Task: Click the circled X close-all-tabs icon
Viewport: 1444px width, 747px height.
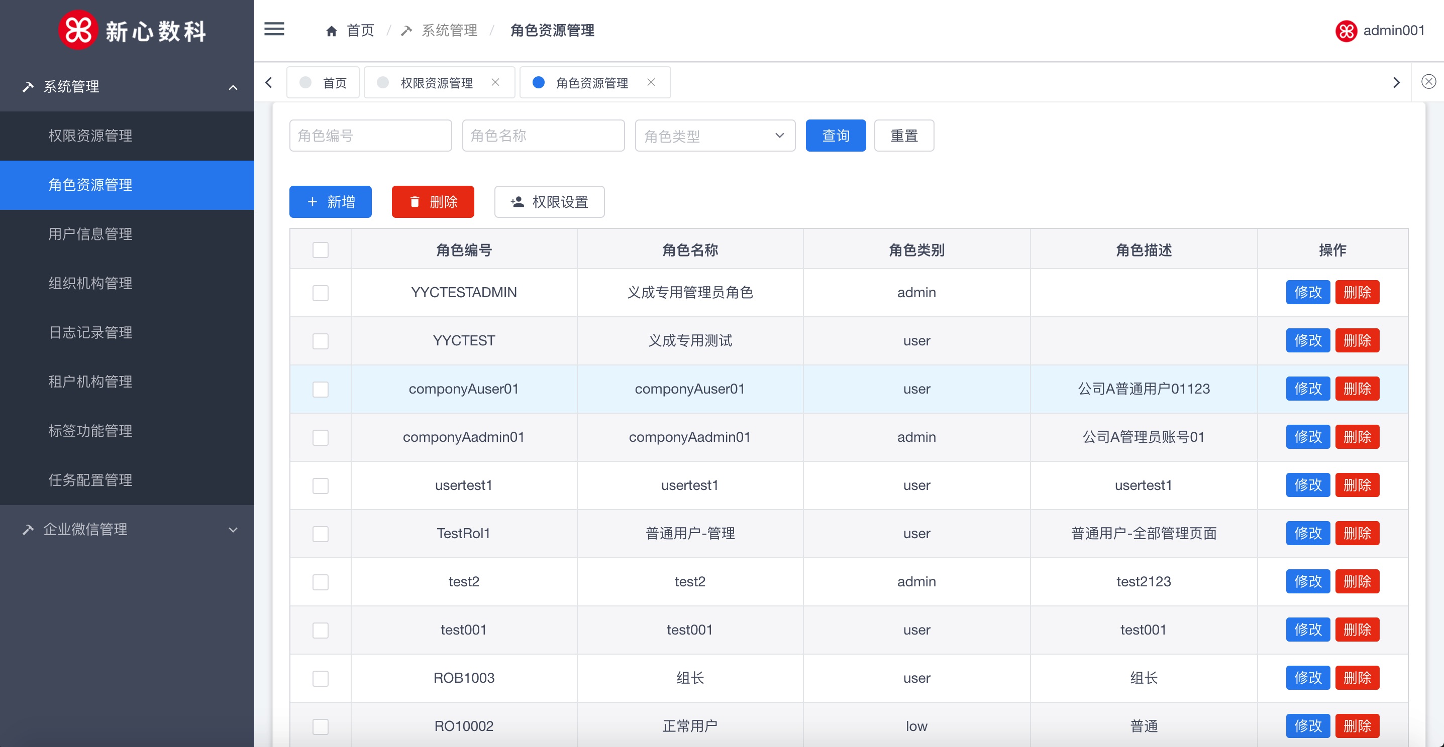Action: [x=1428, y=82]
